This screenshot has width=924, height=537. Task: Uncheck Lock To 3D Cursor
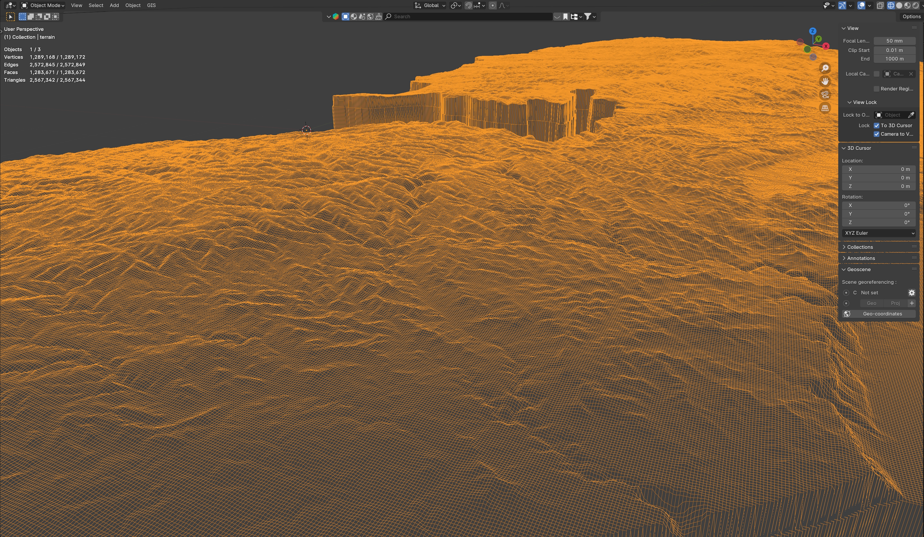[x=877, y=125]
